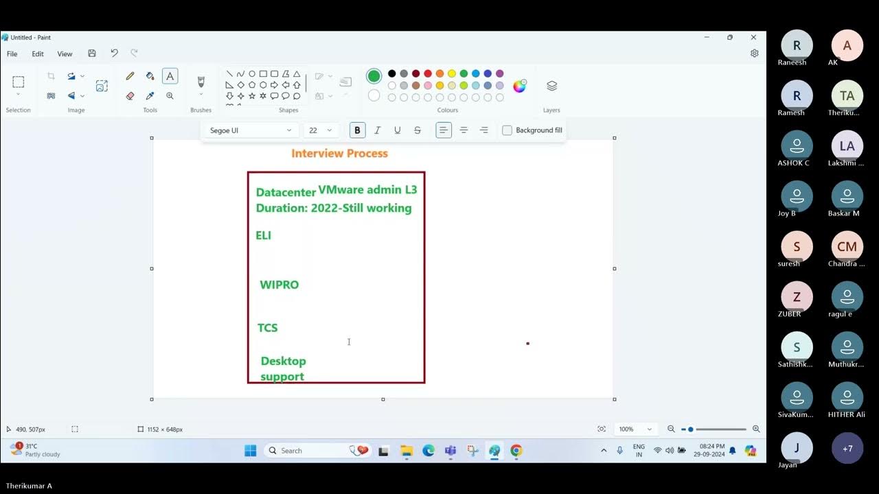Select the oval shape
Viewport: 879px width, 494px height.
click(x=251, y=73)
